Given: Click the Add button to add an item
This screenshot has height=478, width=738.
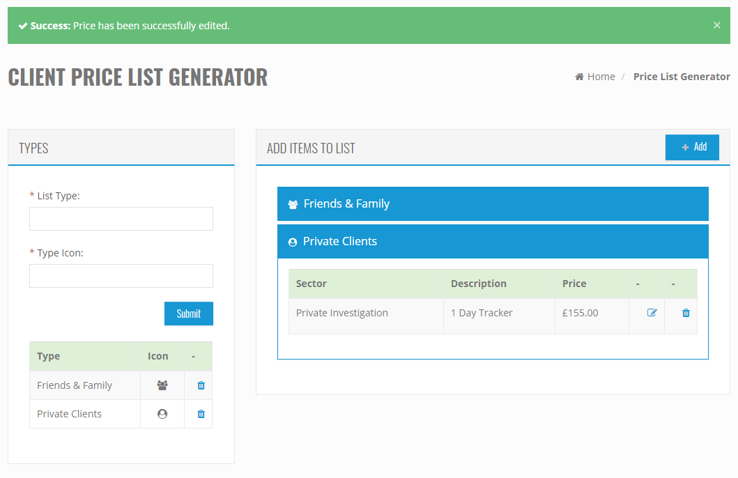Looking at the screenshot, I should [692, 147].
